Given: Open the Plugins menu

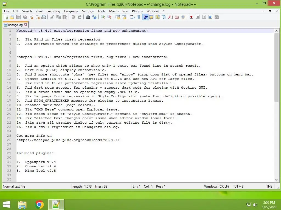Looking at the screenshot, I should 137,11.
